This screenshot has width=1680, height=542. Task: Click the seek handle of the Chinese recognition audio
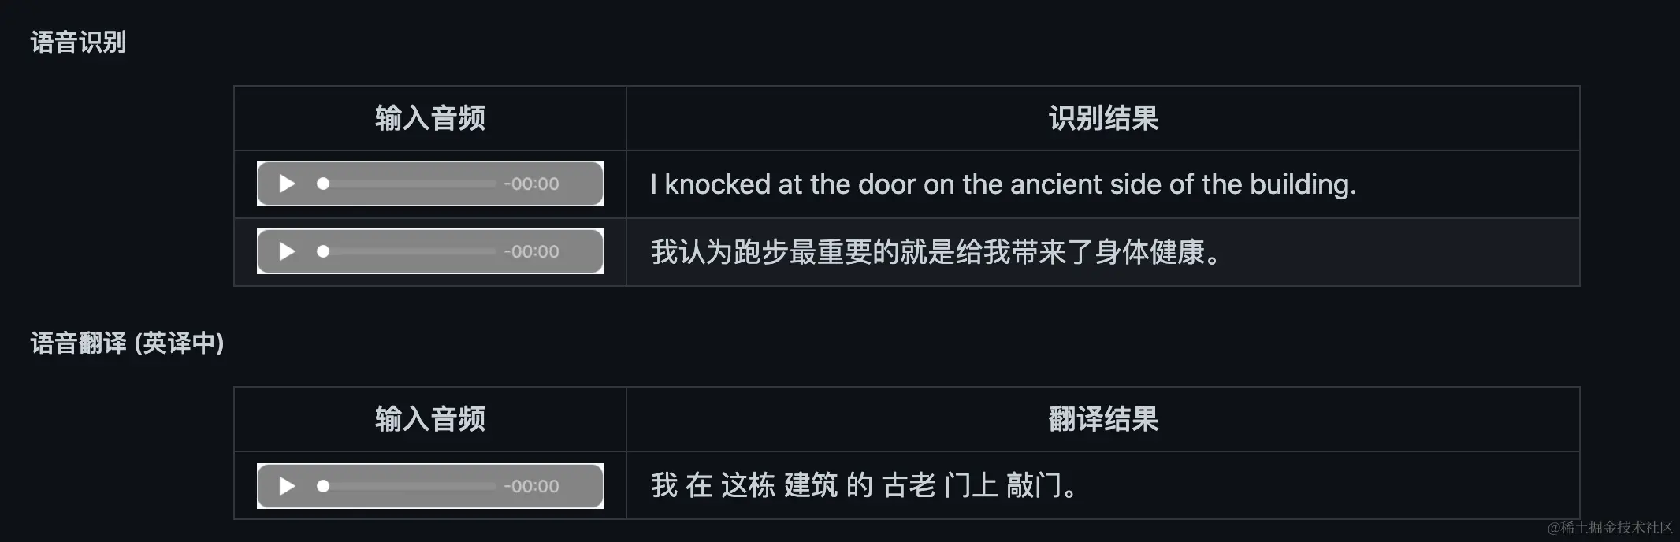pos(323,251)
